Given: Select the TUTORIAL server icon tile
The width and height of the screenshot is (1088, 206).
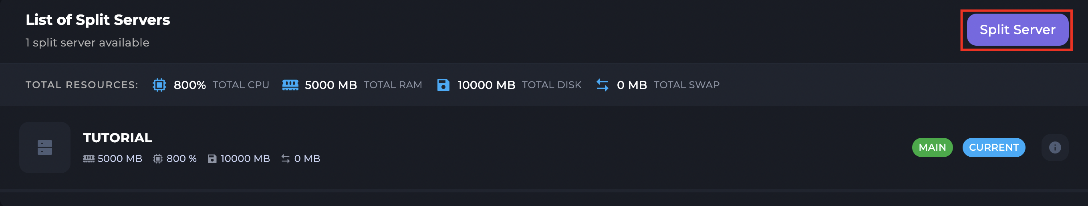Looking at the screenshot, I should pos(45,147).
